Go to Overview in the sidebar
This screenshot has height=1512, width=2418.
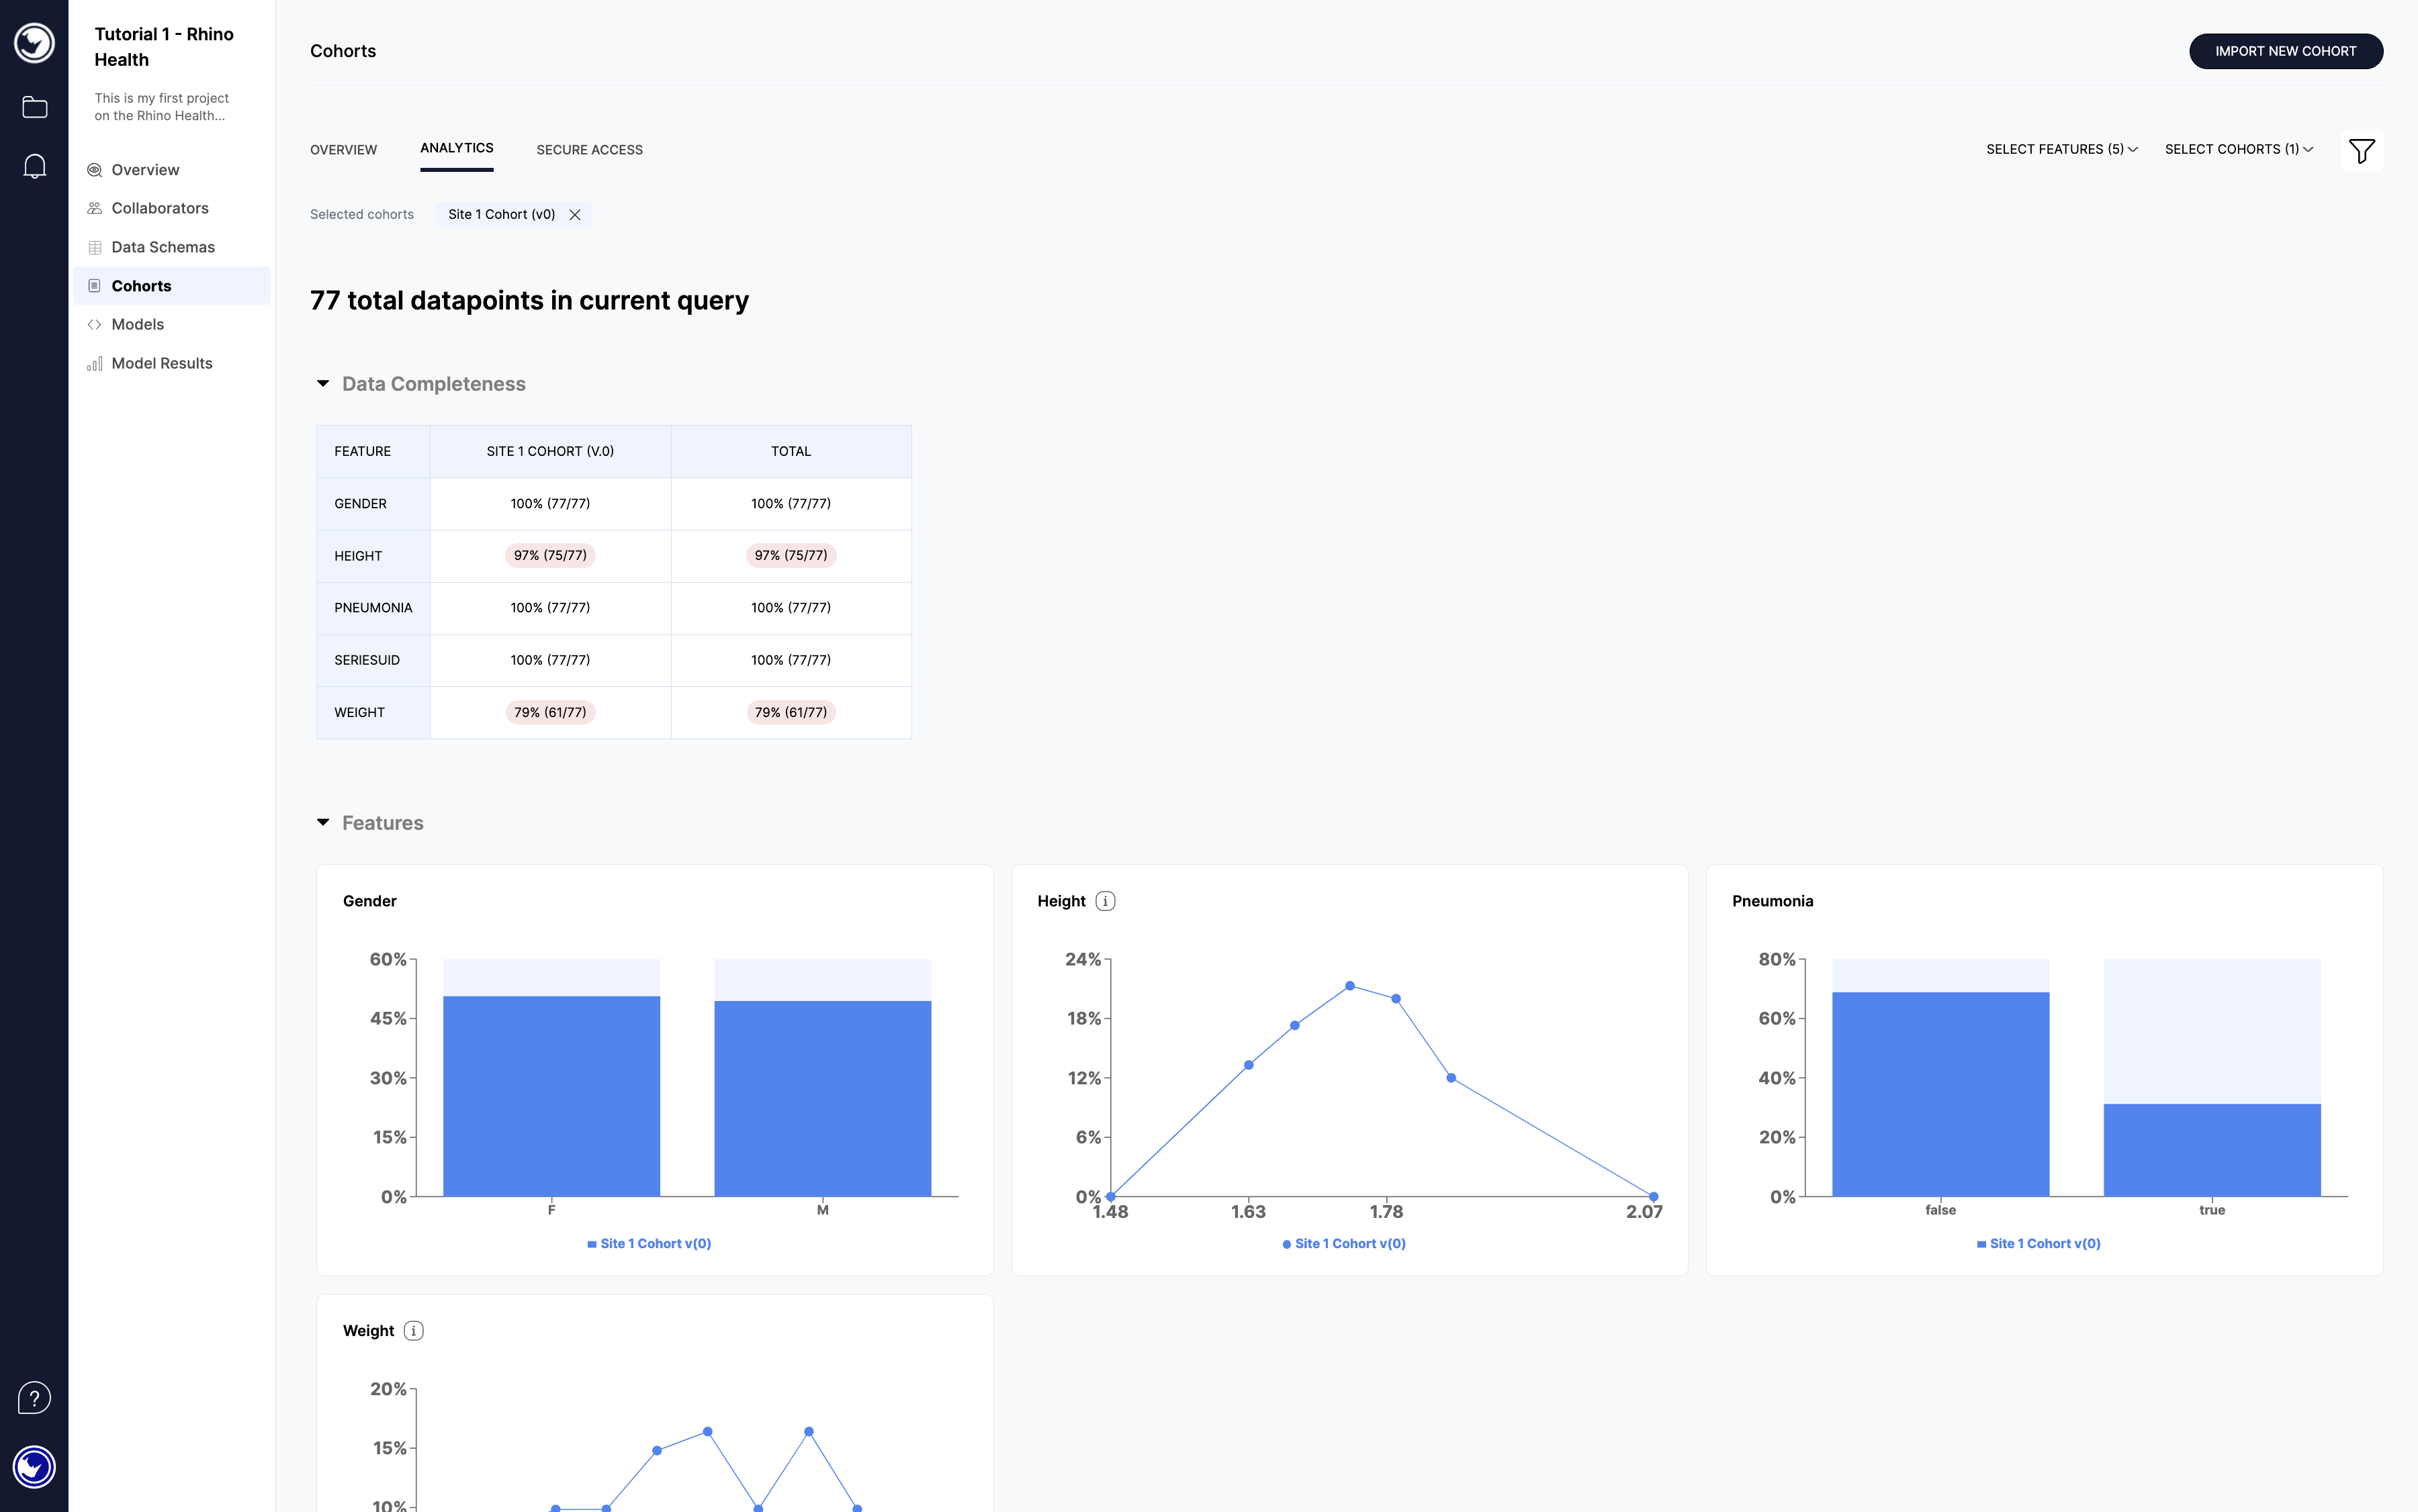pyautogui.click(x=172, y=170)
